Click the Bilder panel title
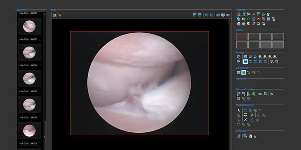Screen dimensions: 301x150 [54, 10]
